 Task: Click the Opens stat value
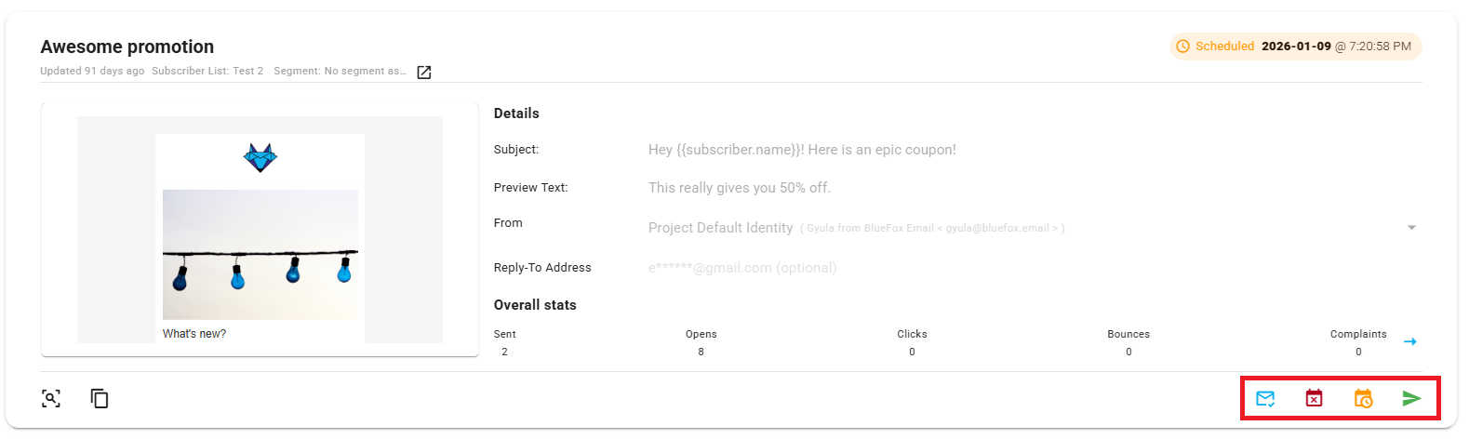click(x=701, y=353)
